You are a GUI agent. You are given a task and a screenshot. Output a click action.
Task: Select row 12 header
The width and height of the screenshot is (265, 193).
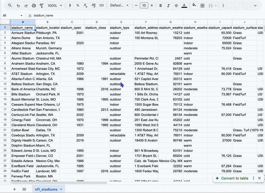(5, 84)
